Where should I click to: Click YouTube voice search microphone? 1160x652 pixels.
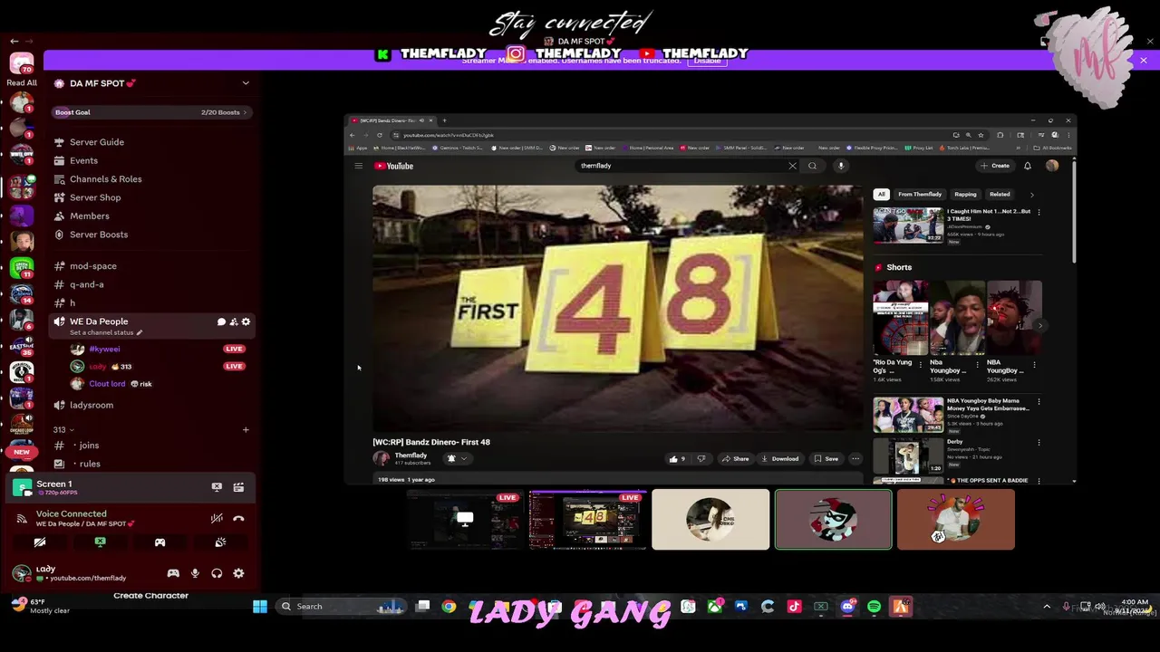[x=841, y=166]
